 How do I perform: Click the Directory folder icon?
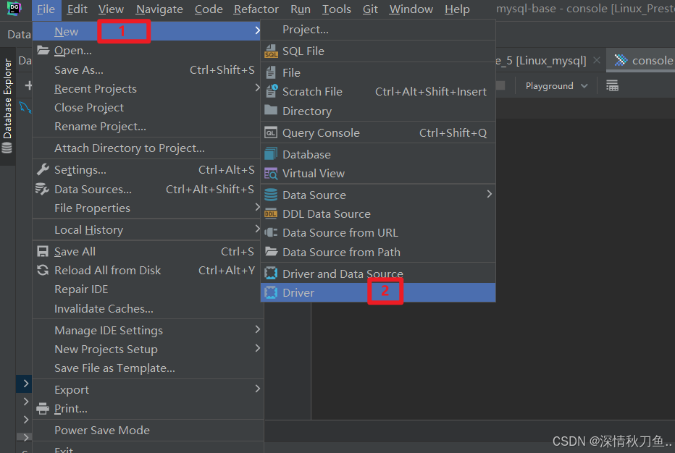click(271, 110)
